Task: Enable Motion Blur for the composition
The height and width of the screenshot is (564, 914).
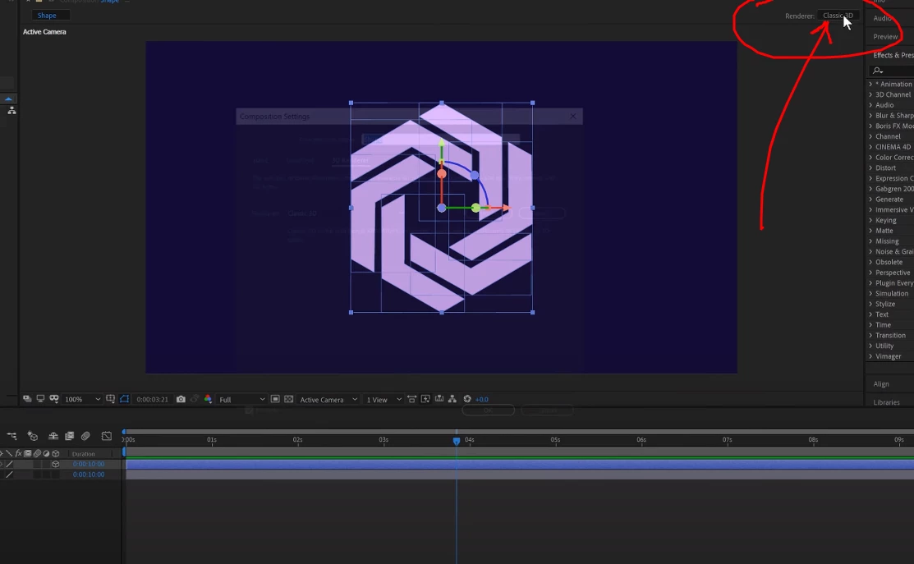Action: point(85,436)
